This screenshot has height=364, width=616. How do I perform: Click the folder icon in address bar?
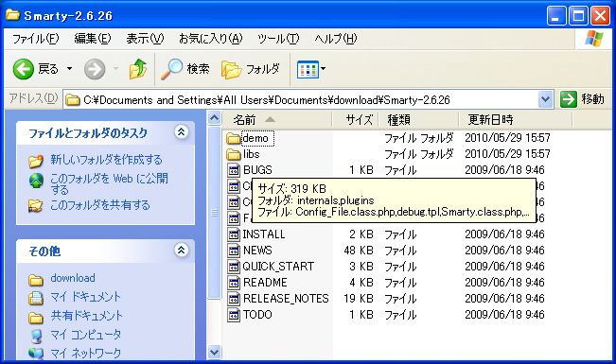pyautogui.click(x=72, y=99)
